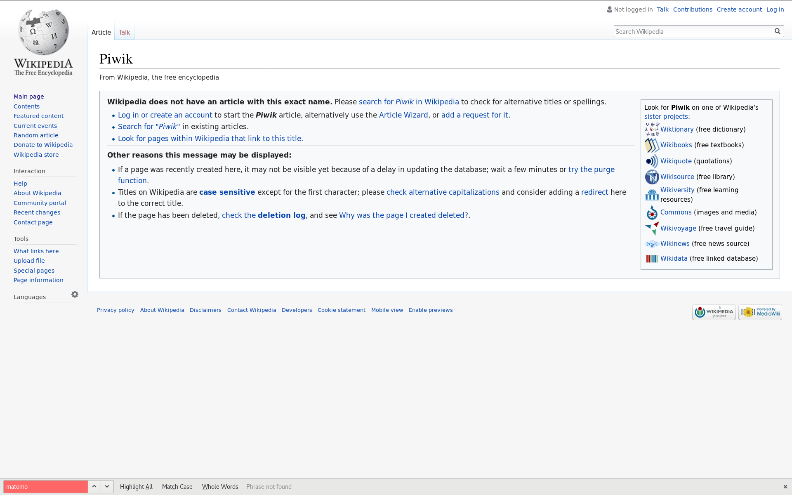792x495 pixels.
Task: Switch to the Article tab
Action: point(101,32)
